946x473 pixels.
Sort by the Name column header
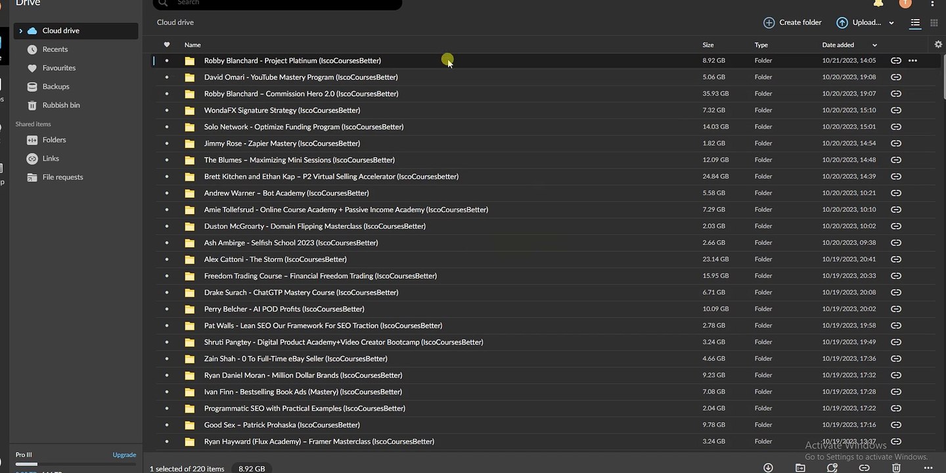pos(192,45)
